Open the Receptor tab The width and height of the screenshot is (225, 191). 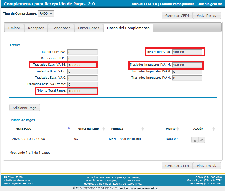tap(36, 28)
